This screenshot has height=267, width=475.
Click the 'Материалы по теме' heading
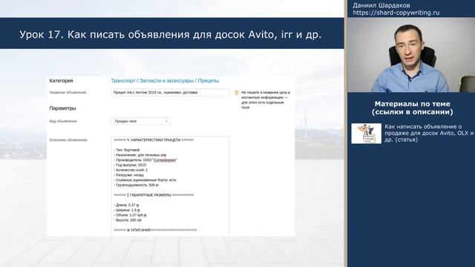pyautogui.click(x=413, y=108)
